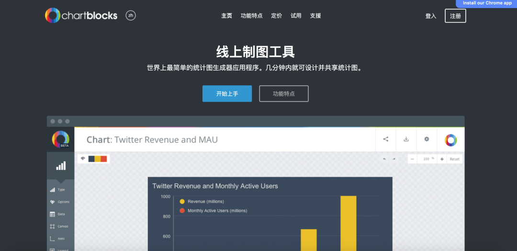The height and width of the screenshot is (251, 517).
Task: Click the tallest yellow revenue bar
Action: [348, 223]
